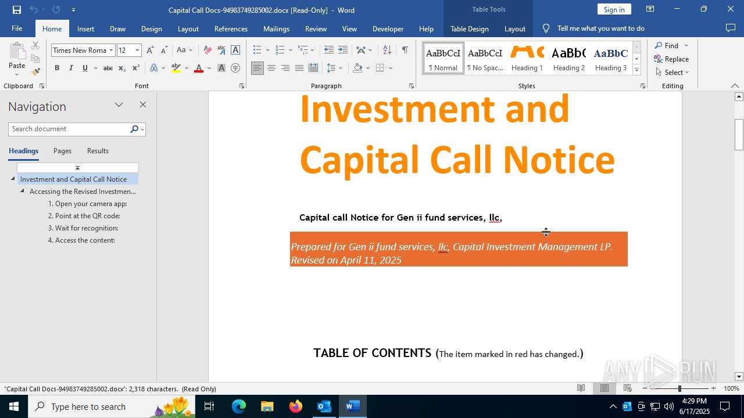Collapse the Investment and Capital Call Notice heading
This screenshot has height=418, width=744.
point(13,179)
